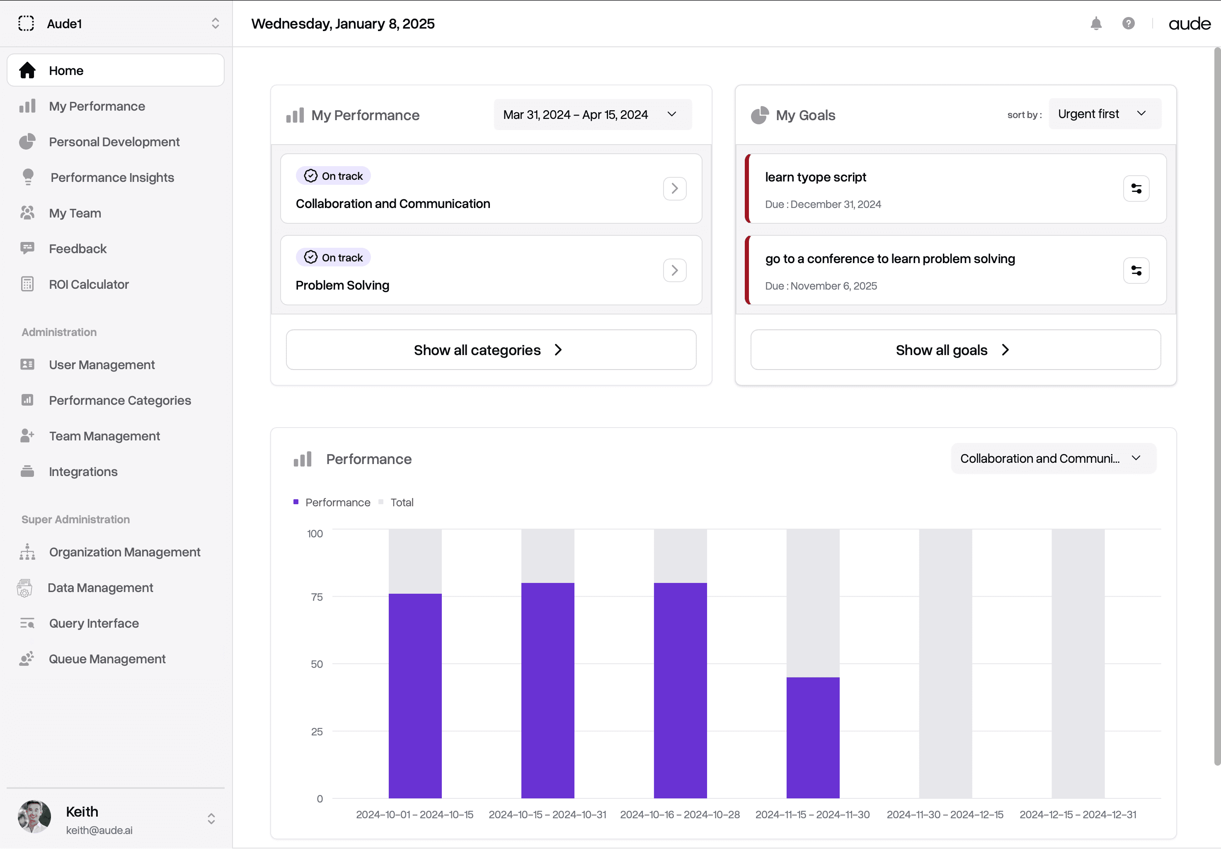
Task: Click the Feedback speech bubble icon
Action: (x=28, y=248)
